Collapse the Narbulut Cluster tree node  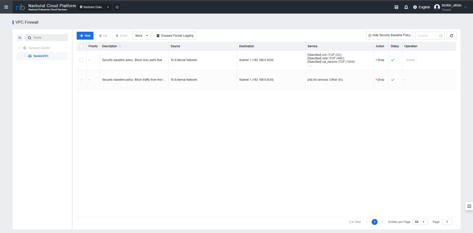coord(19,48)
